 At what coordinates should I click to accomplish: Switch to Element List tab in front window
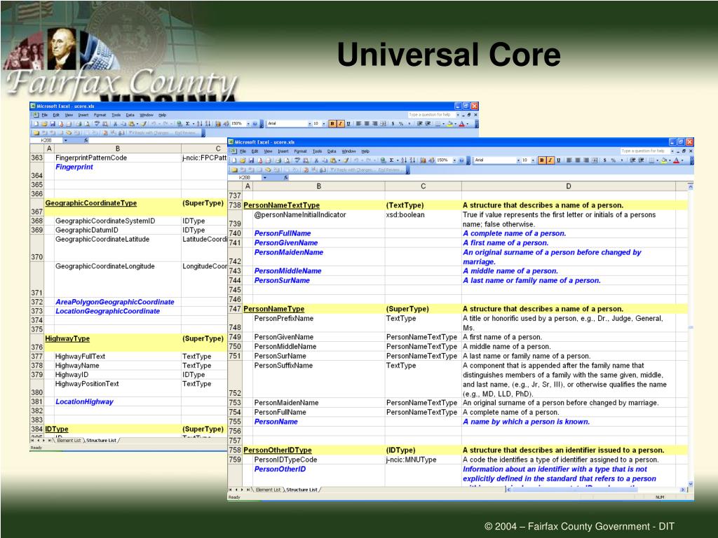(268, 490)
